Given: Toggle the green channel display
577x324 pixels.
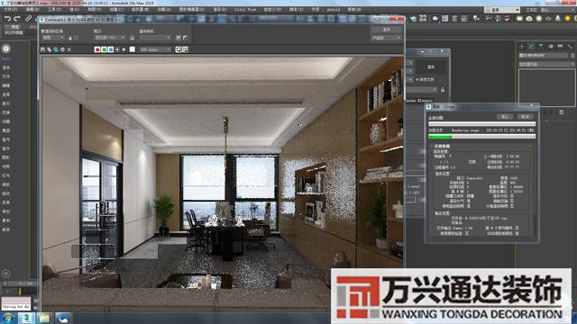Looking at the screenshot, I should click(105, 49).
